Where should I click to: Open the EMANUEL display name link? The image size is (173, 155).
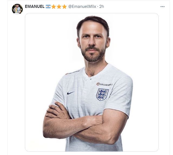point(35,7)
